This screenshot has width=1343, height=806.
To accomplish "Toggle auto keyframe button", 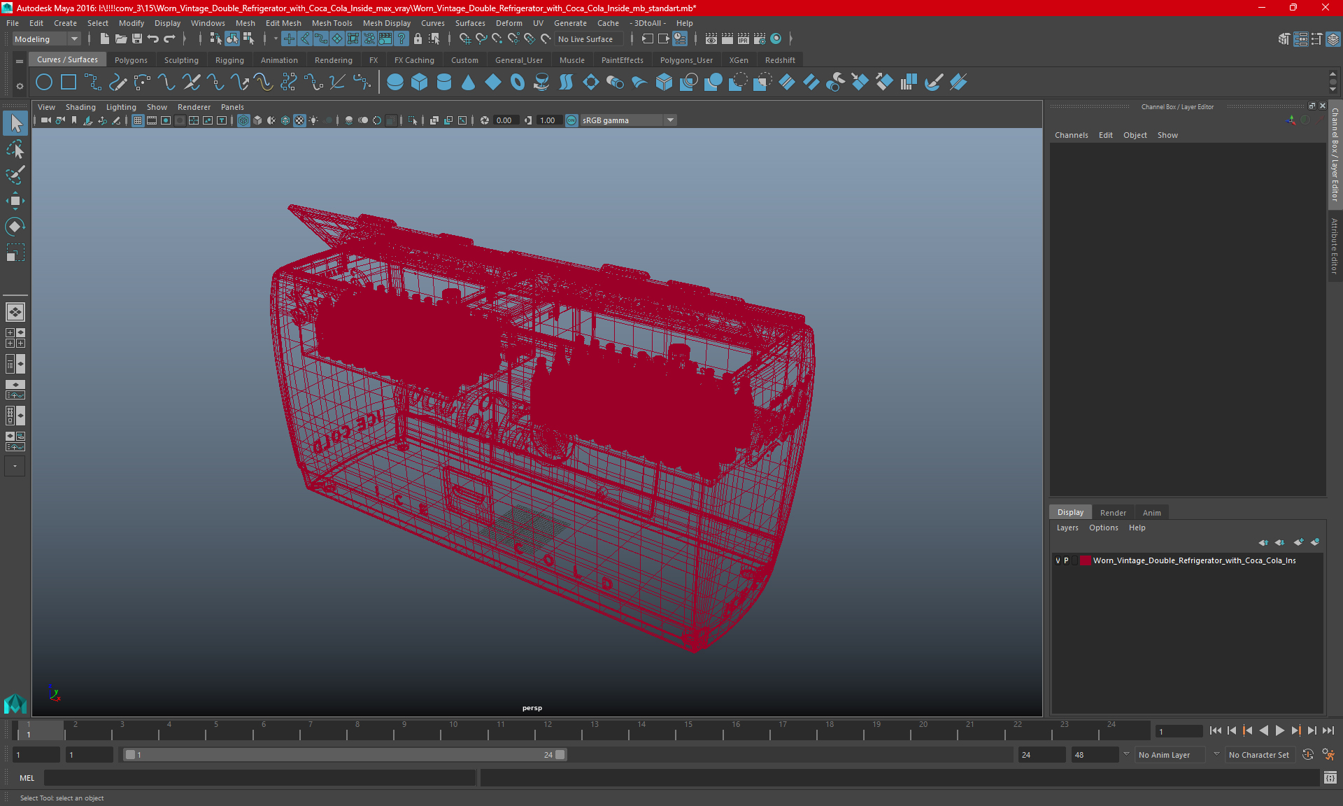I will pyautogui.click(x=1307, y=755).
